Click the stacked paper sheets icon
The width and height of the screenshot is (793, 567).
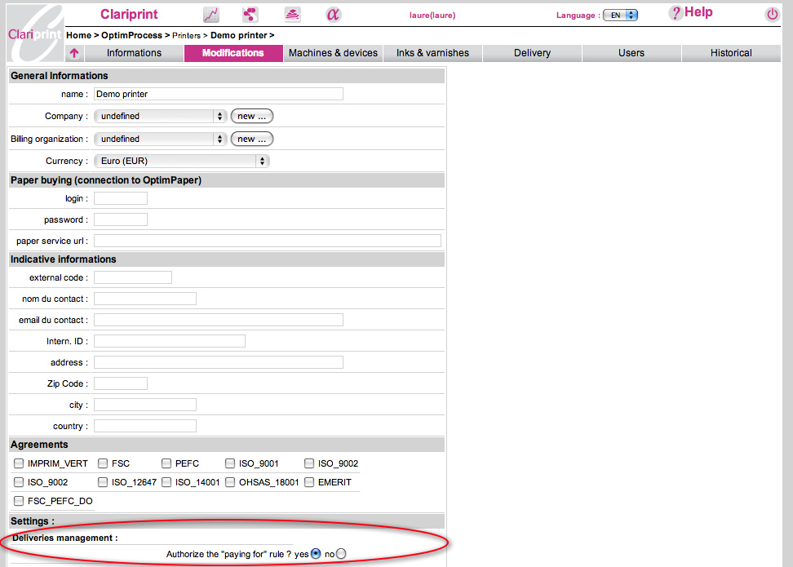tap(292, 15)
